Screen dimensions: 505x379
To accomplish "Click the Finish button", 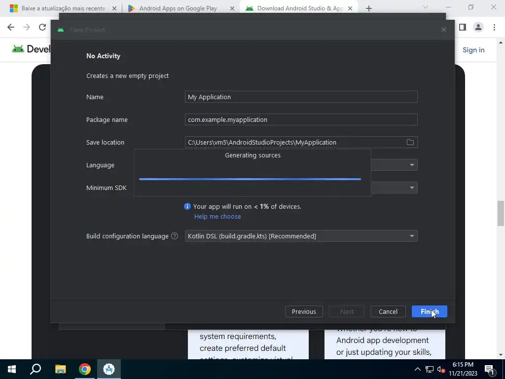I will 429,311.
